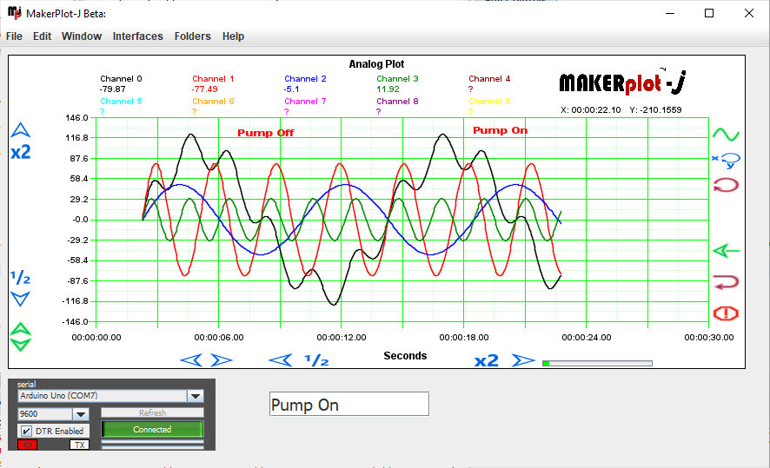
Task: Click the horizontal x2 time zoom icon
Action: tap(487, 361)
